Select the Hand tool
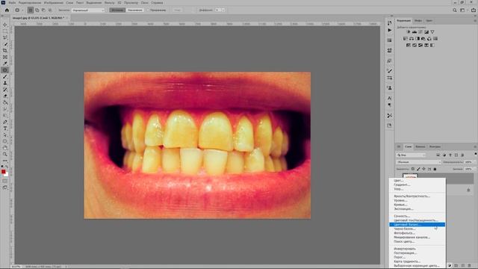The width and height of the screenshot is (478, 269). click(x=5, y=148)
